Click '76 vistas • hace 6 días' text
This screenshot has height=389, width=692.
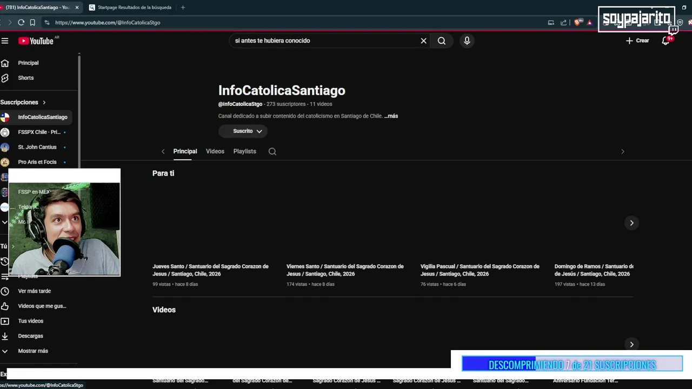(x=443, y=284)
